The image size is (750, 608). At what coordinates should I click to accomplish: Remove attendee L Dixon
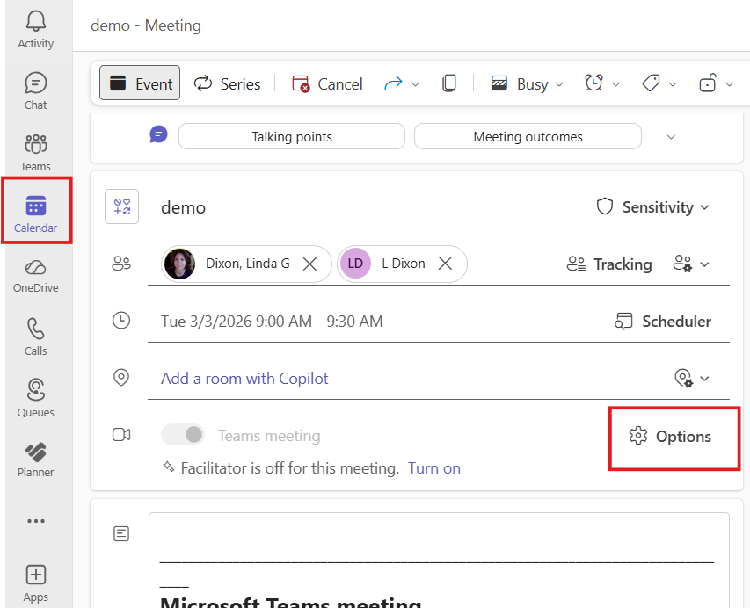pos(445,264)
